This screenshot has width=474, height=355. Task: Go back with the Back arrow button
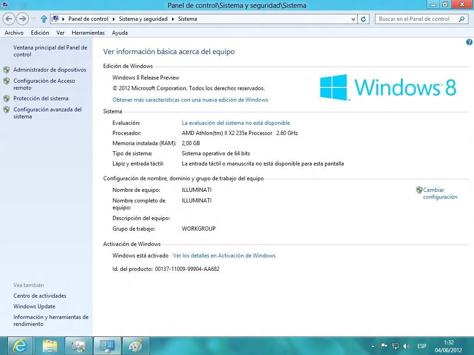pos(9,19)
